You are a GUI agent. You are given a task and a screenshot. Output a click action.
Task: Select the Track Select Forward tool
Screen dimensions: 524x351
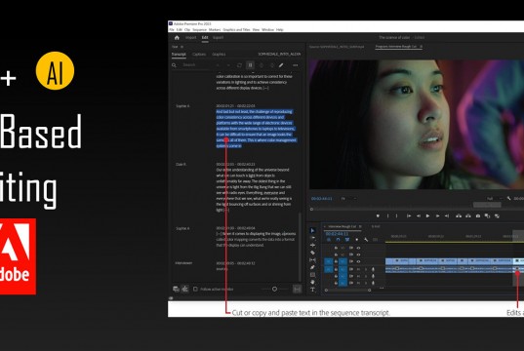[x=312, y=238]
